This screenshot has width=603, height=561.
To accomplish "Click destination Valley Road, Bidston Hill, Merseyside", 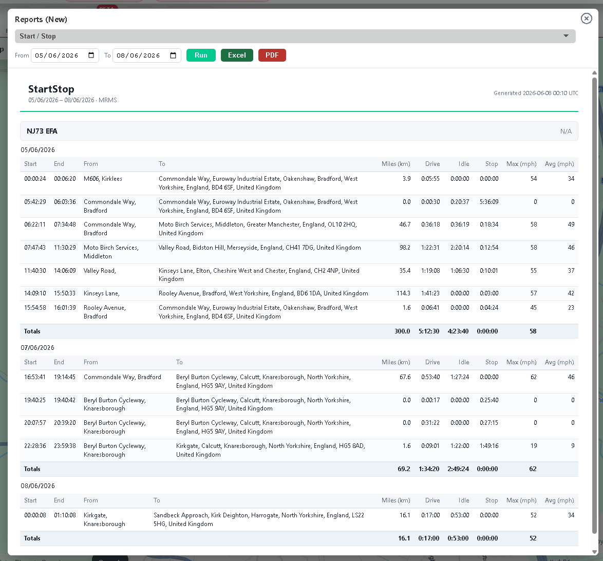I will pos(259,248).
